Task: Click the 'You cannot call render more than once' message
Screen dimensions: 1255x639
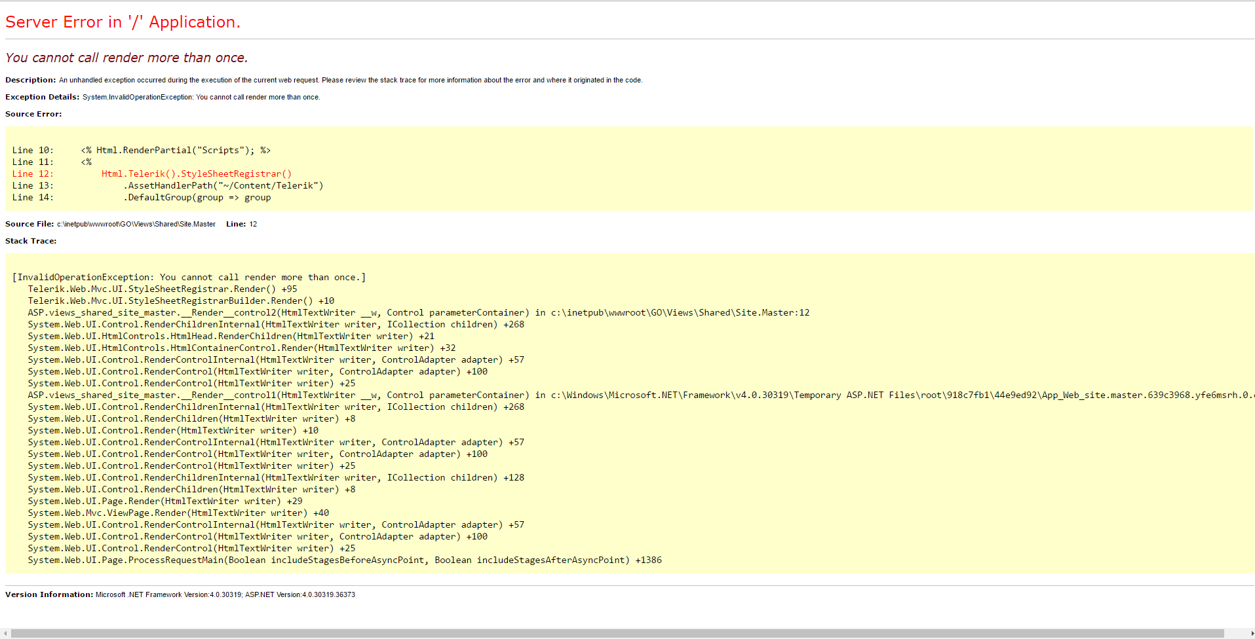Action: [126, 58]
